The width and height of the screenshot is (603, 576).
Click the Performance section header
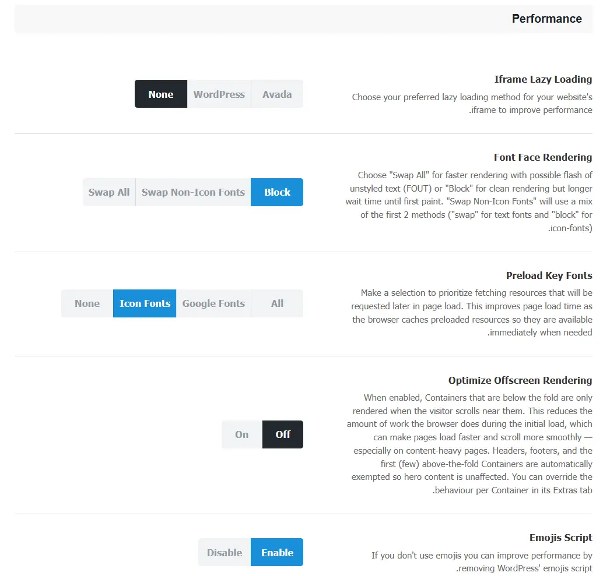(x=546, y=19)
